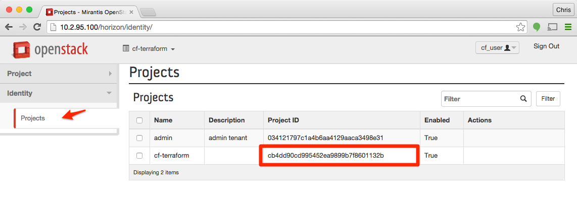Open the Chrome hamburger menu
The height and width of the screenshot is (200, 577).
coord(568,27)
